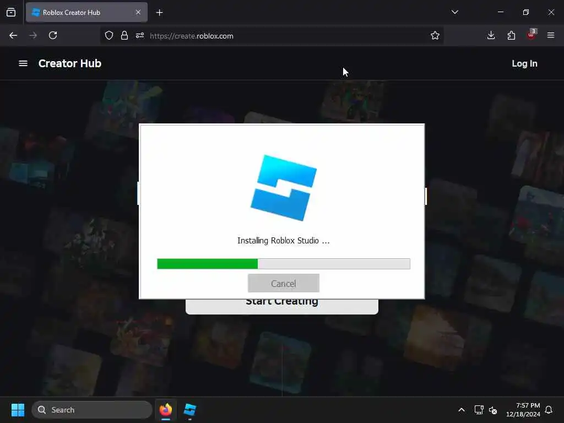
Task: Open a new browser tab
Action: pyautogui.click(x=159, y=13)
